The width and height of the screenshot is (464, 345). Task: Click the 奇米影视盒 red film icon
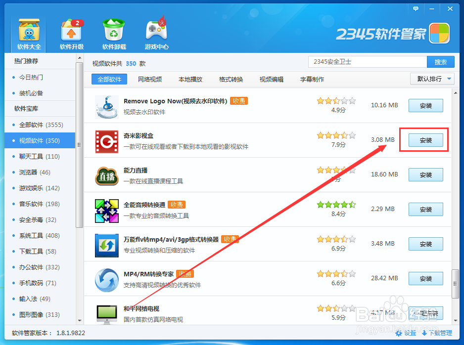[107, 141]
